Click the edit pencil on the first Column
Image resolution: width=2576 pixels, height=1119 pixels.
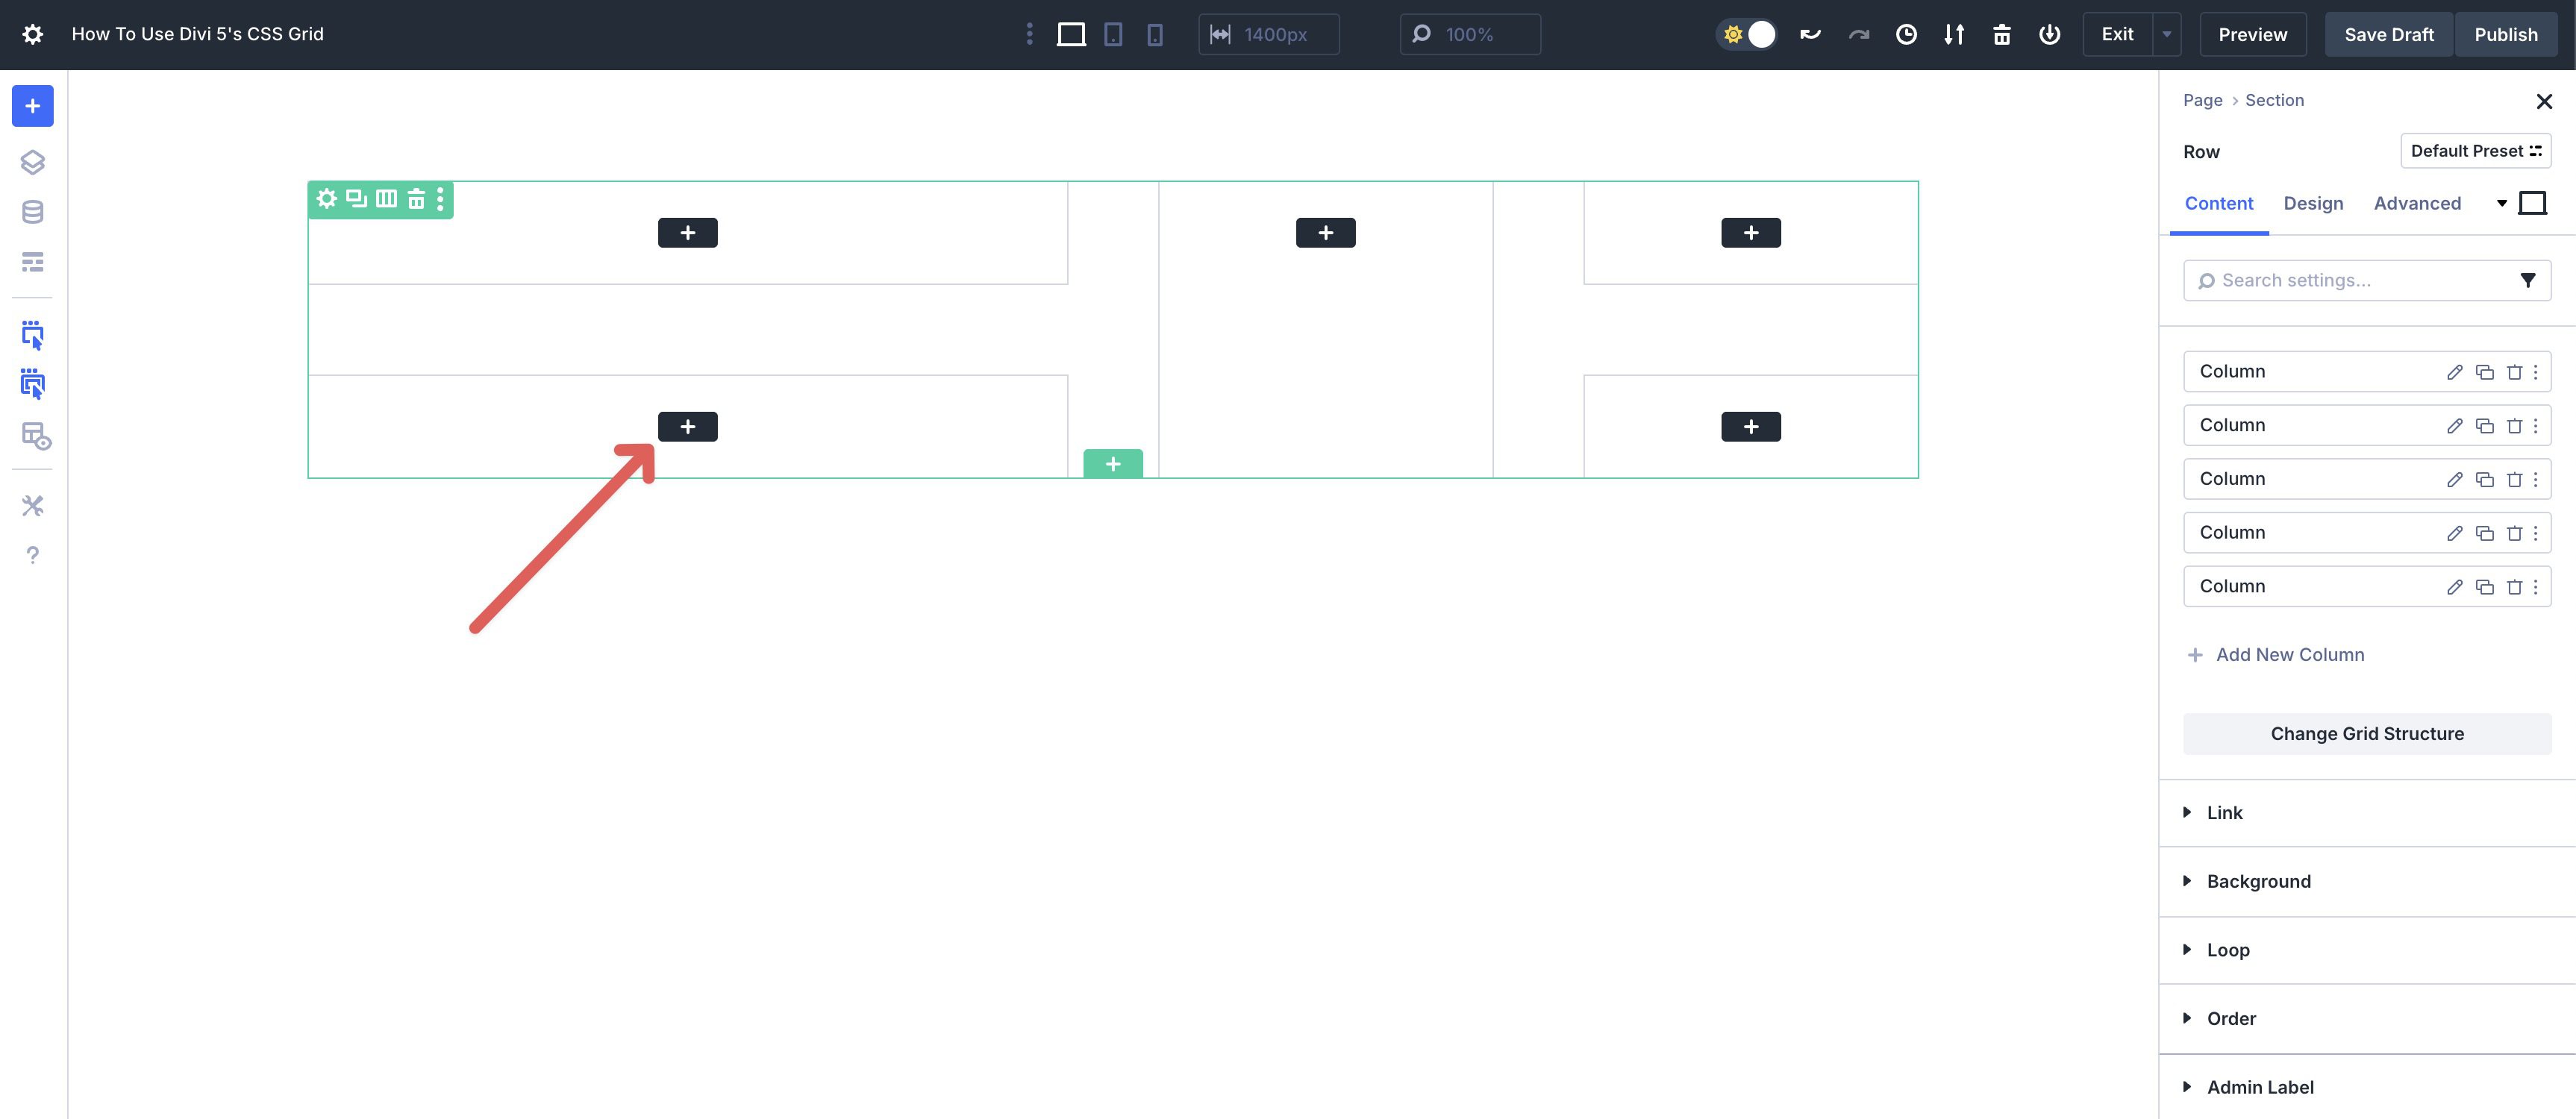[x=2455, y=371]
